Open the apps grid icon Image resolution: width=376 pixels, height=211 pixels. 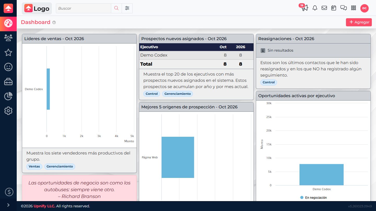tap(354, 8)
